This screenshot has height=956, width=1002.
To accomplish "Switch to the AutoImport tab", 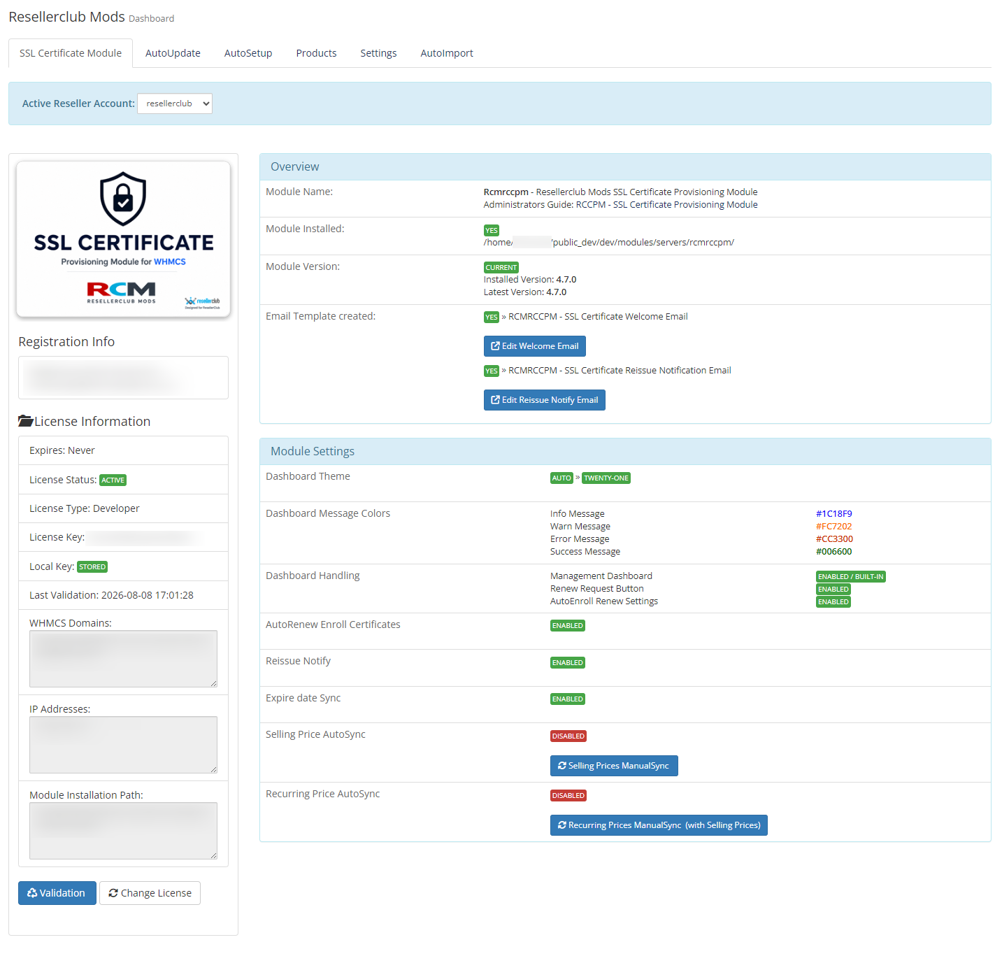I will (447, 53).
